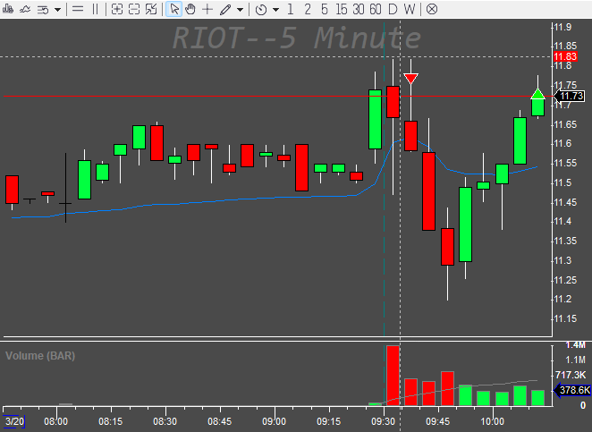The width and height of the screenshot is (592, 432).
Task: Click the red down-triangle sell marker
Action: click(x=410, y=78)
